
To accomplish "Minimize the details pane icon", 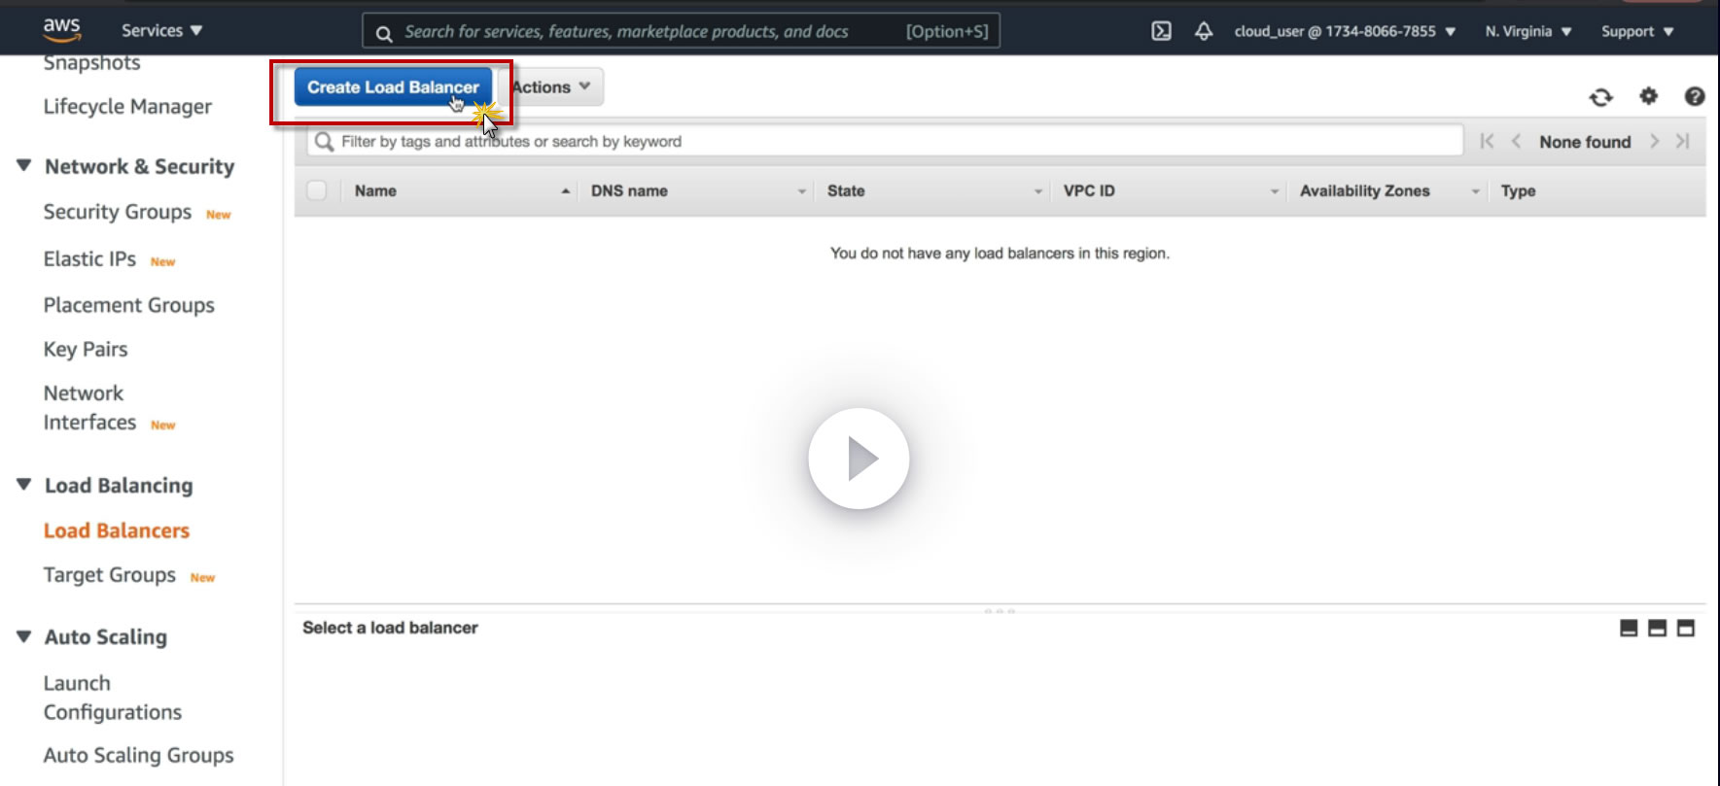I will [x=1629, y=629].
